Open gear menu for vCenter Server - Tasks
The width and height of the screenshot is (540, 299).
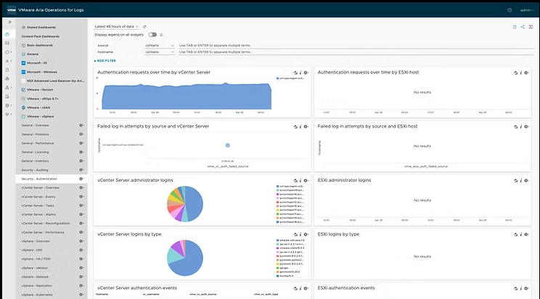81,206
